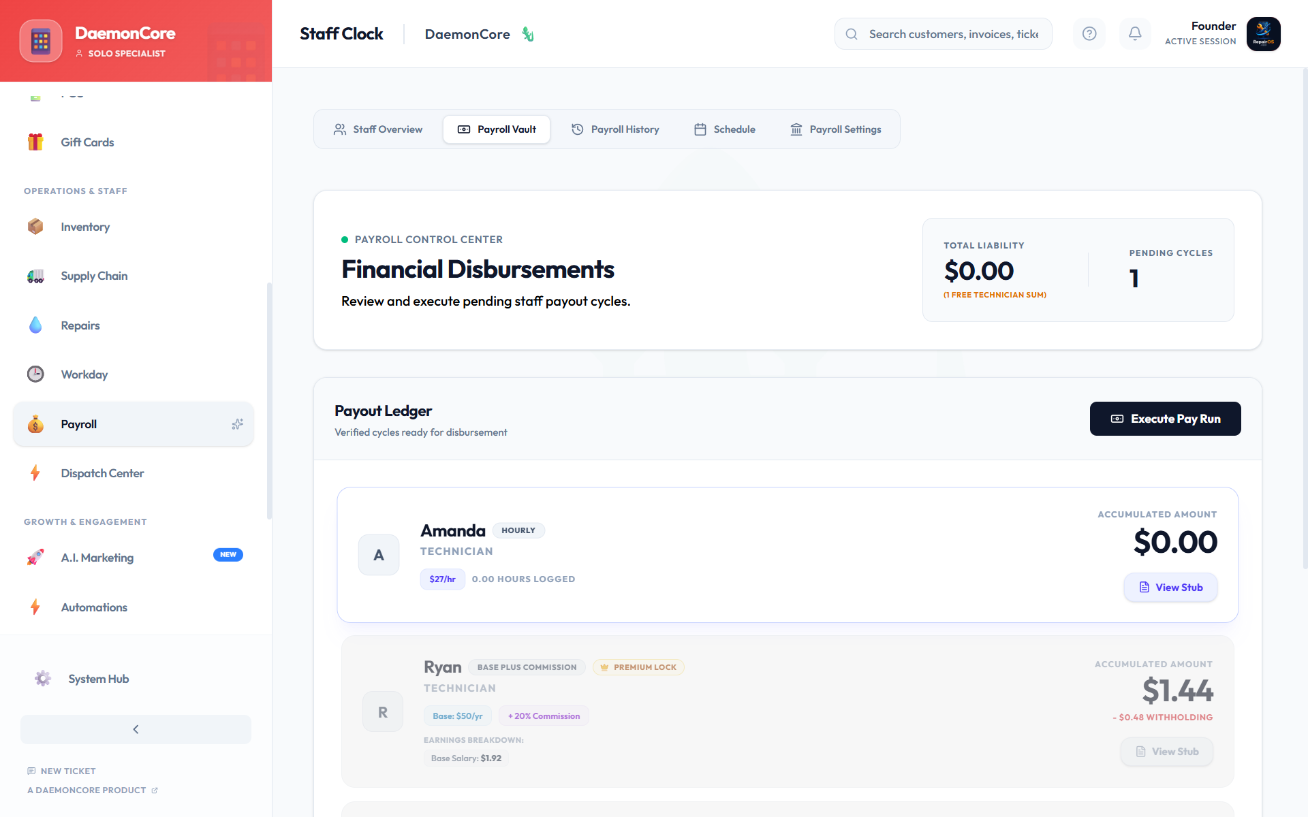Open Gift Cards in the sidebar
The width and height of the screenshot is (1308, 817).
[134, 142]
